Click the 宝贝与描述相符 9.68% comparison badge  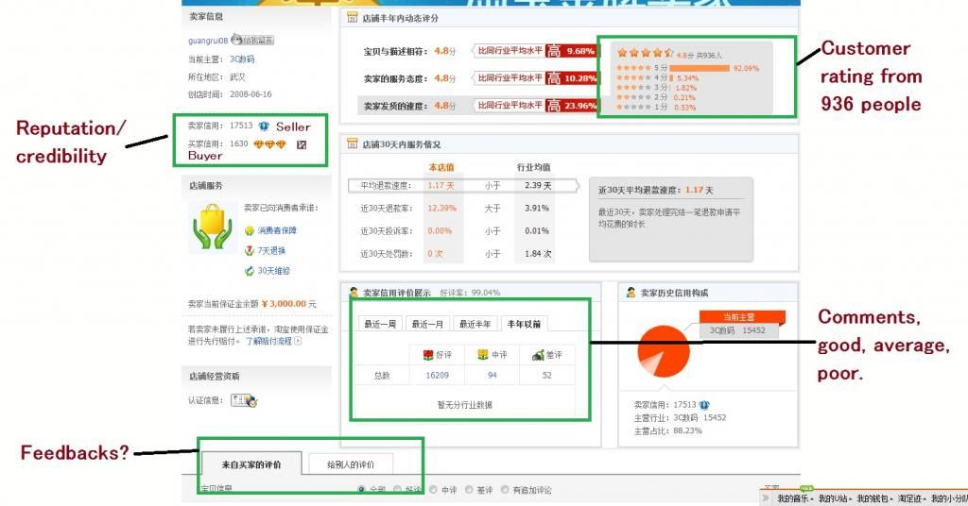pos(535,51)
